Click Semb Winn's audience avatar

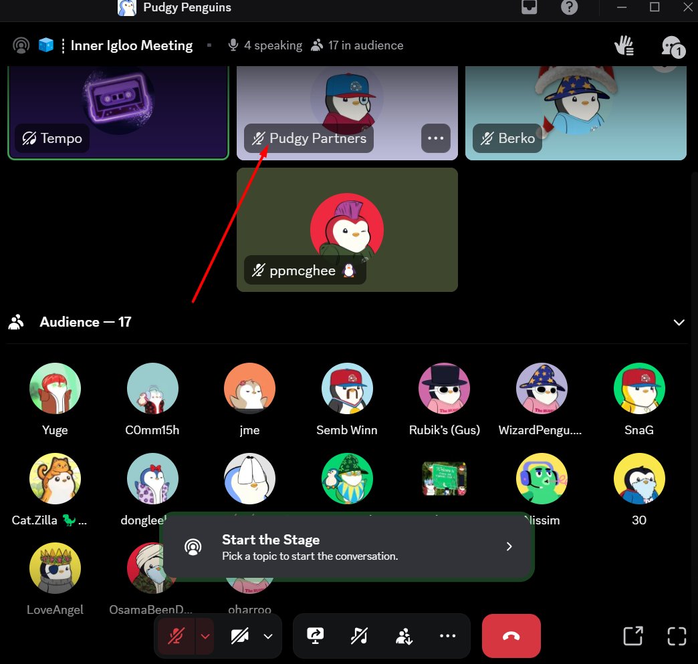point(347,388)
